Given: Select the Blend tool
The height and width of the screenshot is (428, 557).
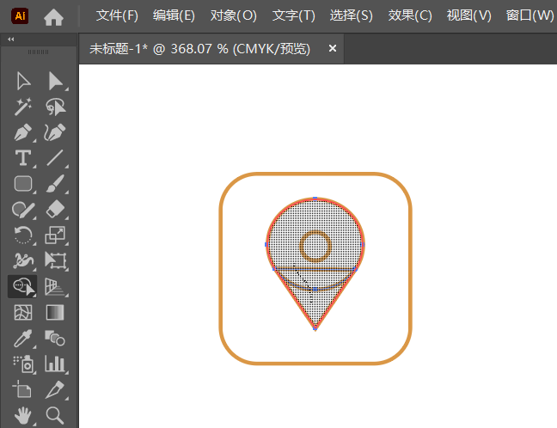Looking at the screenshot, I should [x=55, y=338].
